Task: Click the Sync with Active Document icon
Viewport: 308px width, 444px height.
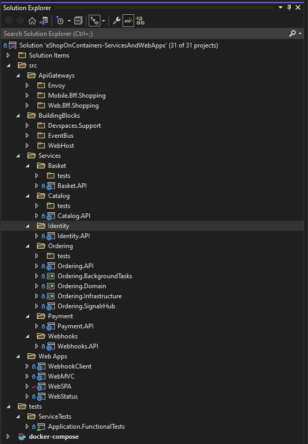Action: pos(44,20)
